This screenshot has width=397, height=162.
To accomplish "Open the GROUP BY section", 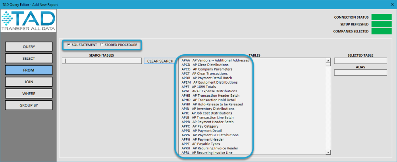I will 29,105.
